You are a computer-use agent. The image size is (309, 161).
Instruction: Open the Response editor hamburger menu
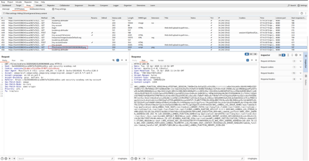256,60
